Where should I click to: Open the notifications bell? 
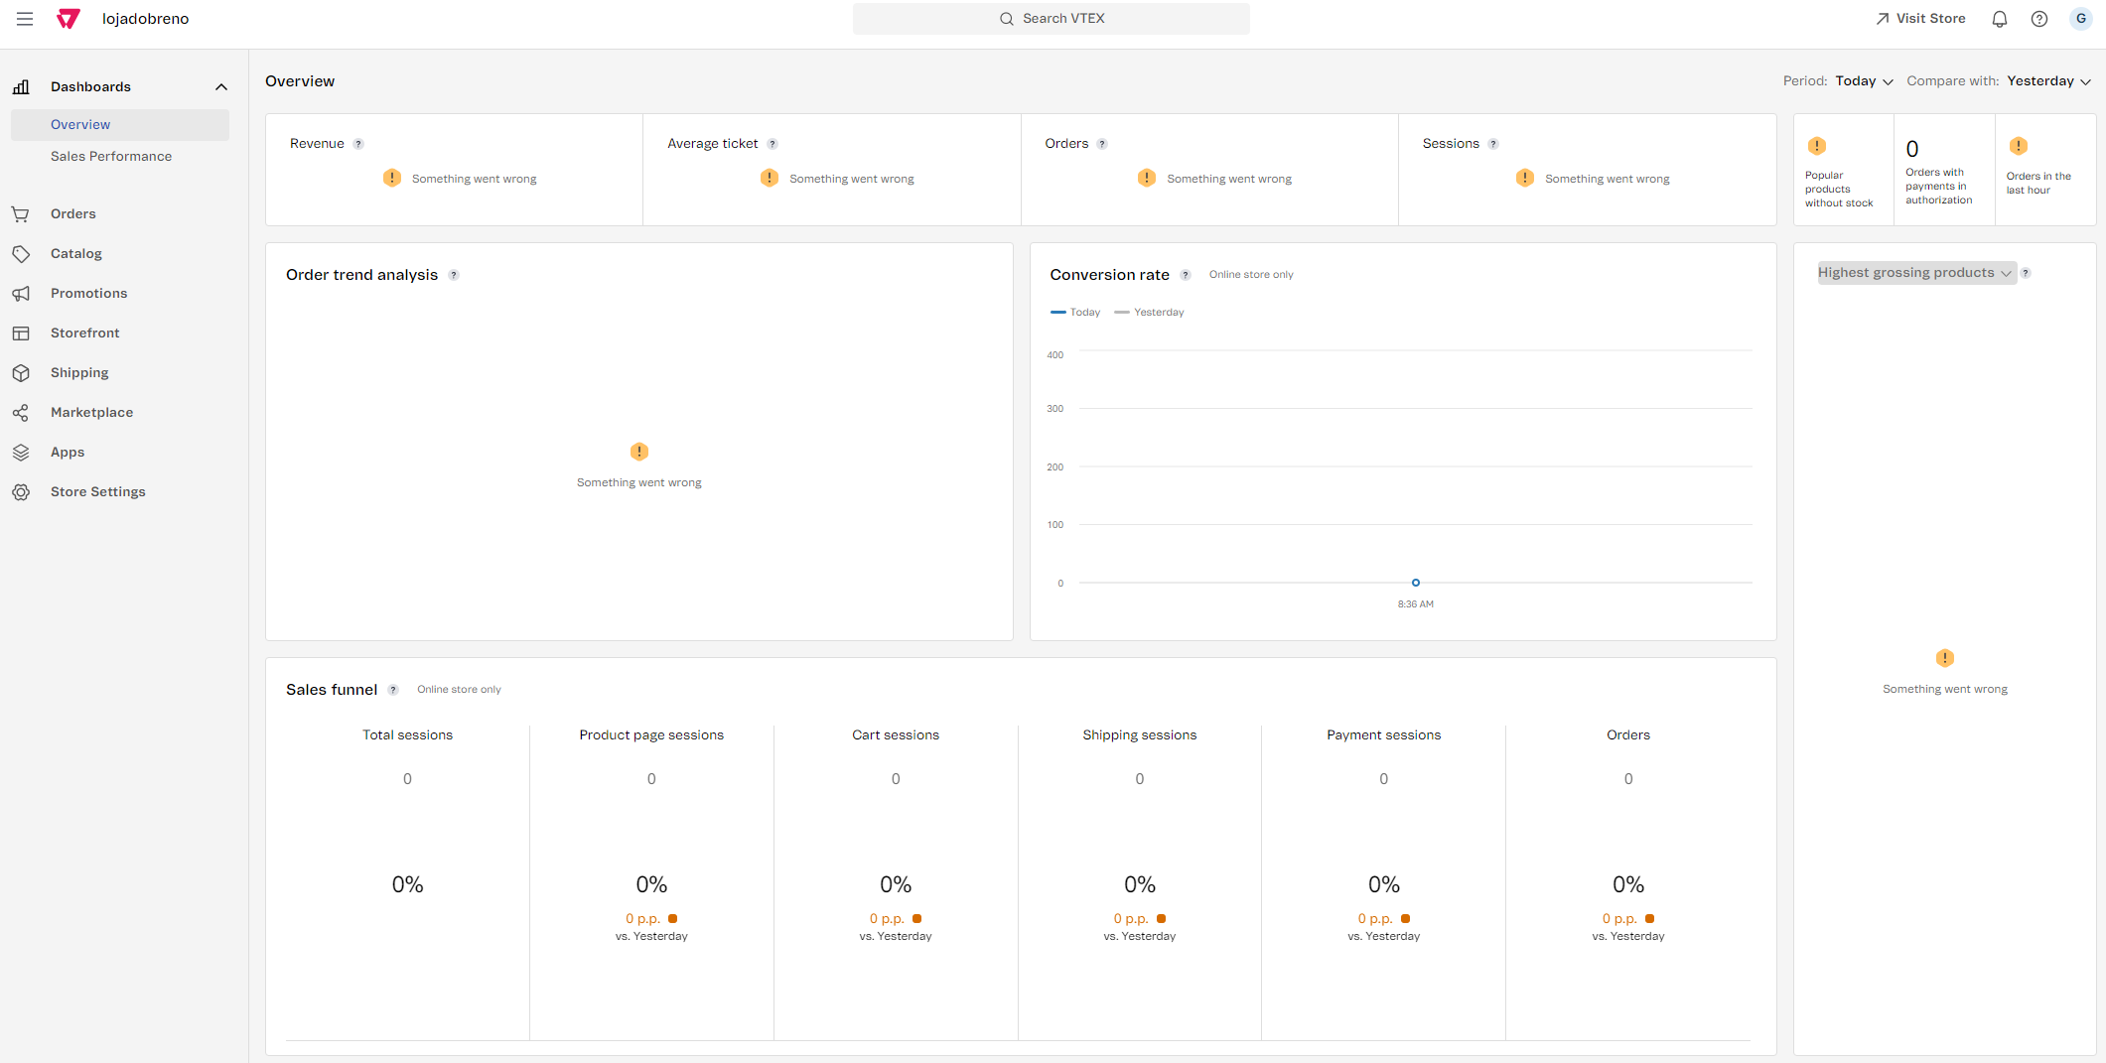pos(1999,19)
